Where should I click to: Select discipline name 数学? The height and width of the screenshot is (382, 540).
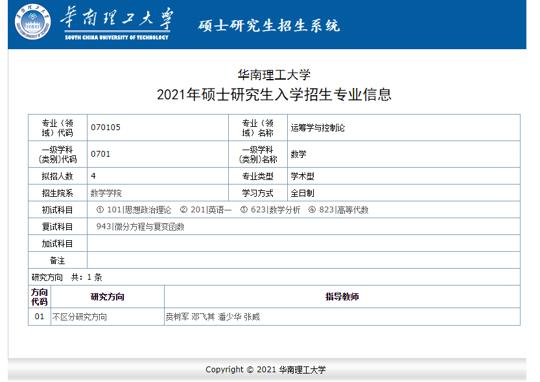pyautogui.click(x=299, y=154)
